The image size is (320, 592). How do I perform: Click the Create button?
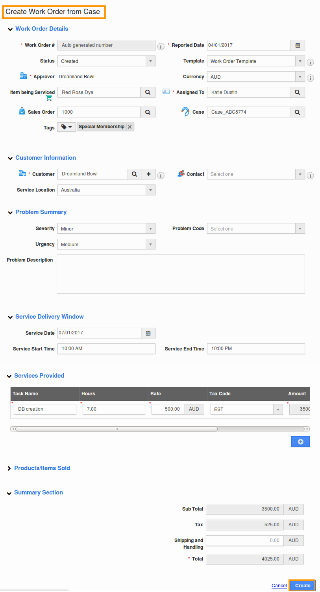coord(302,585)
